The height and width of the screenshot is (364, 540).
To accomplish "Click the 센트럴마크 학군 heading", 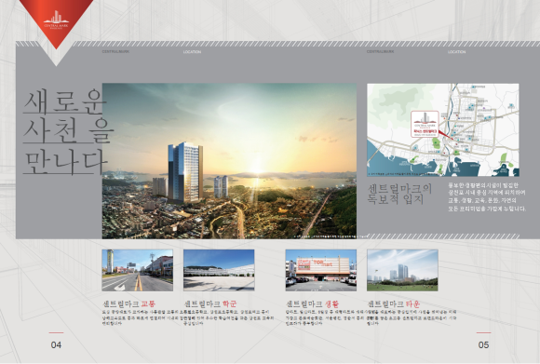I will 210,303.
